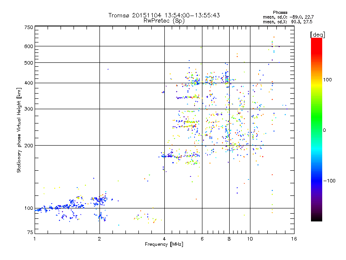
Task: Click the 'mean, sd,O: -89.0, 22.7' line
Action: [288, 17]
